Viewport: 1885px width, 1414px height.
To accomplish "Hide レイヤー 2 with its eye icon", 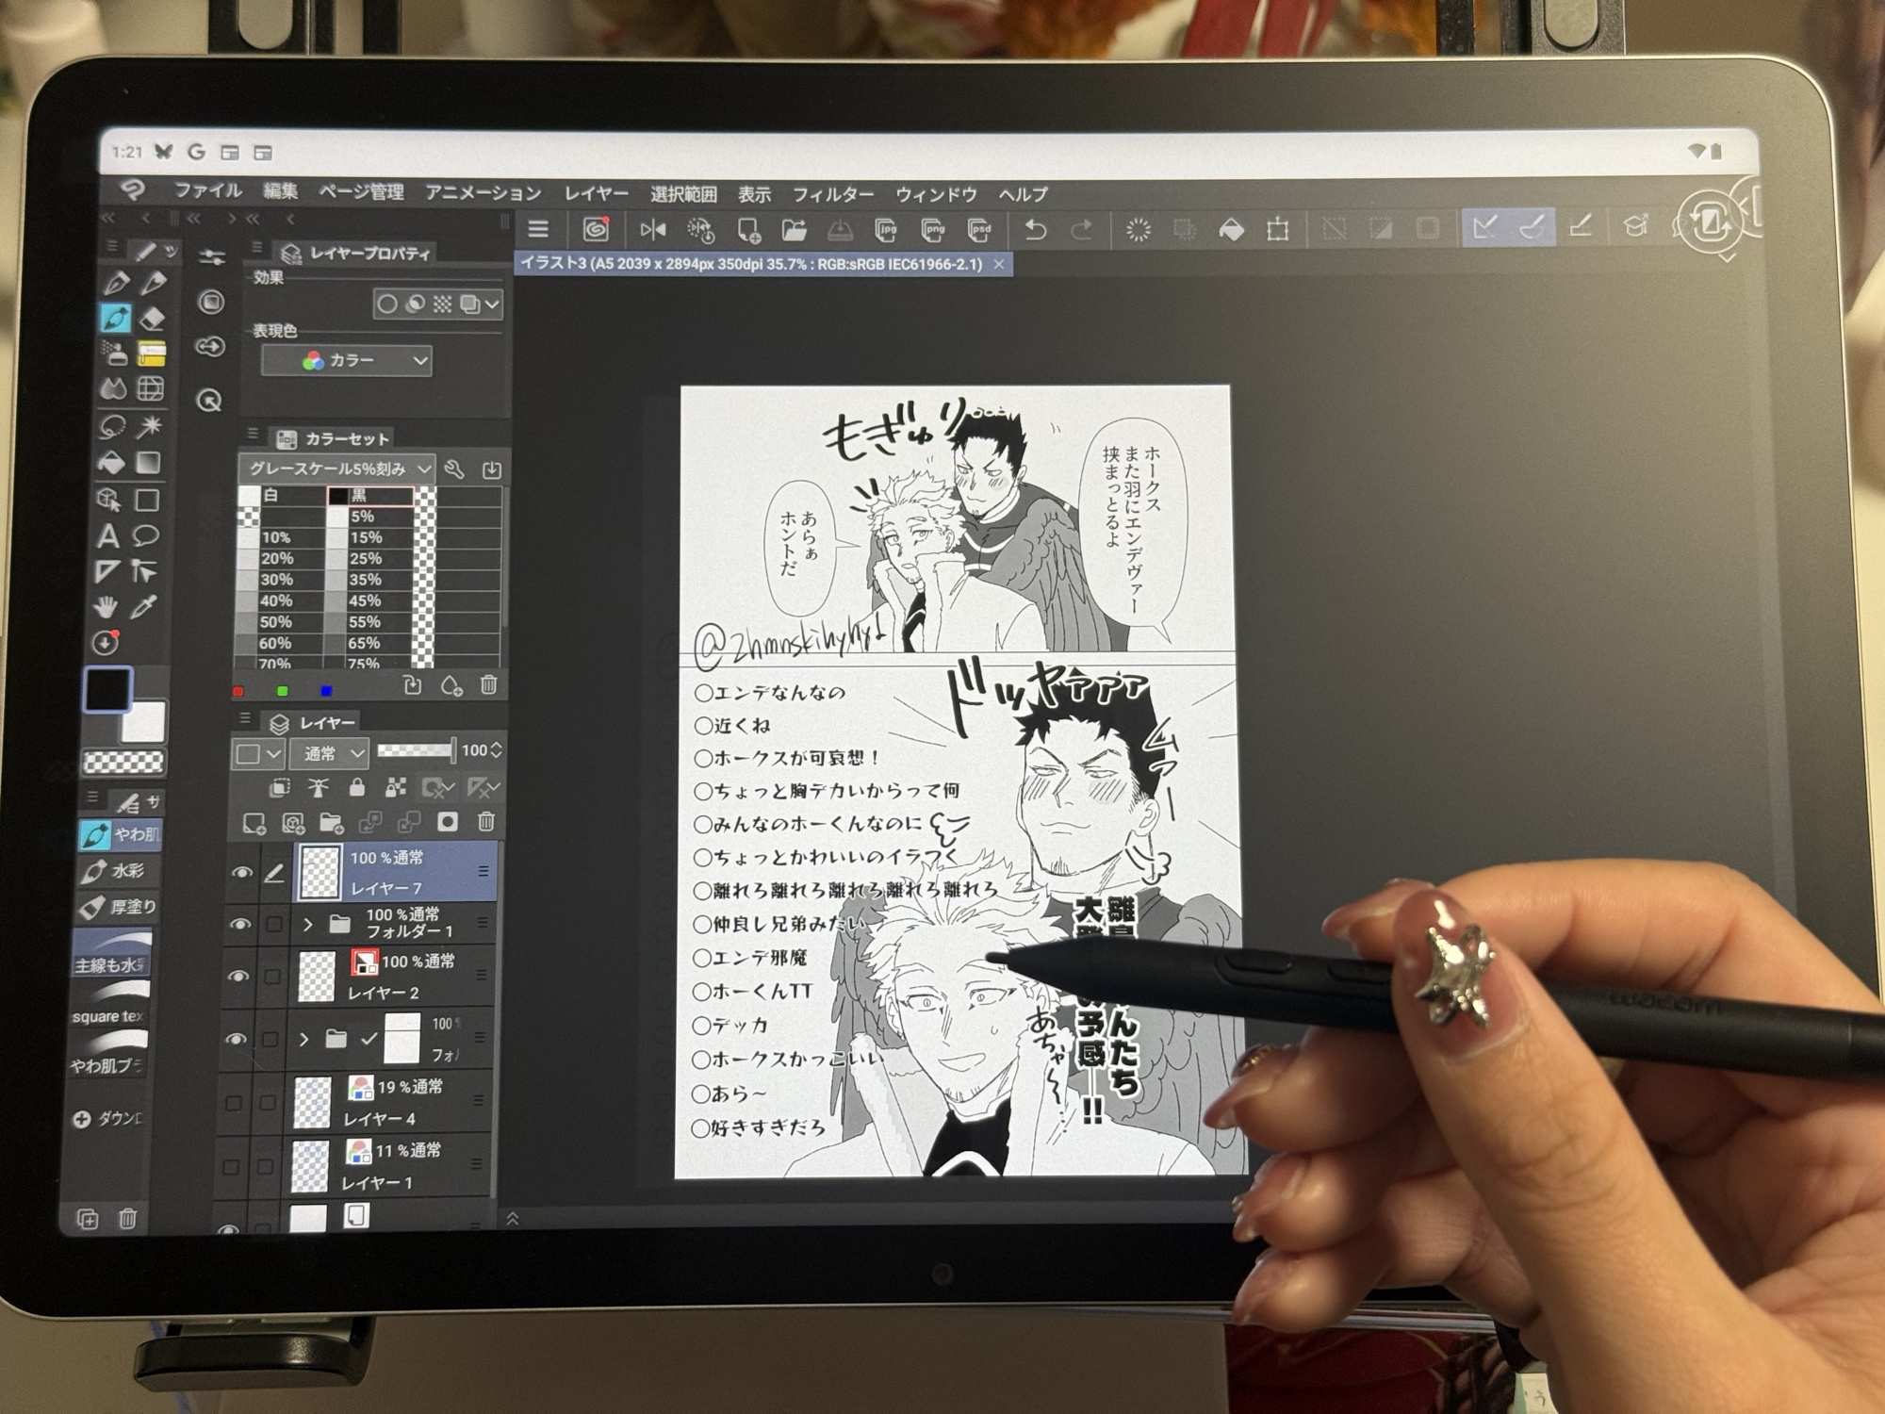I will tap(239, 977).
